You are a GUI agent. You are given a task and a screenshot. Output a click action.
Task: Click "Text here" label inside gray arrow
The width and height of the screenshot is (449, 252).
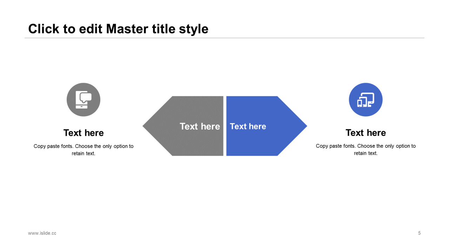200,126
